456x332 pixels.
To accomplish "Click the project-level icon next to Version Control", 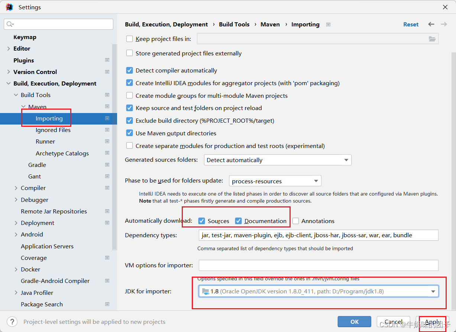I will [x=107, y=72].
